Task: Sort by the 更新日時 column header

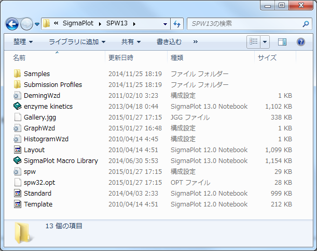Action: [136, 58]
